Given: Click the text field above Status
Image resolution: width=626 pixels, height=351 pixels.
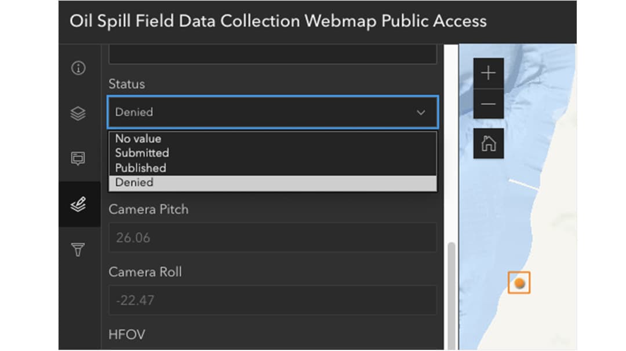Looking at the screenshot, I should [272, 55].
